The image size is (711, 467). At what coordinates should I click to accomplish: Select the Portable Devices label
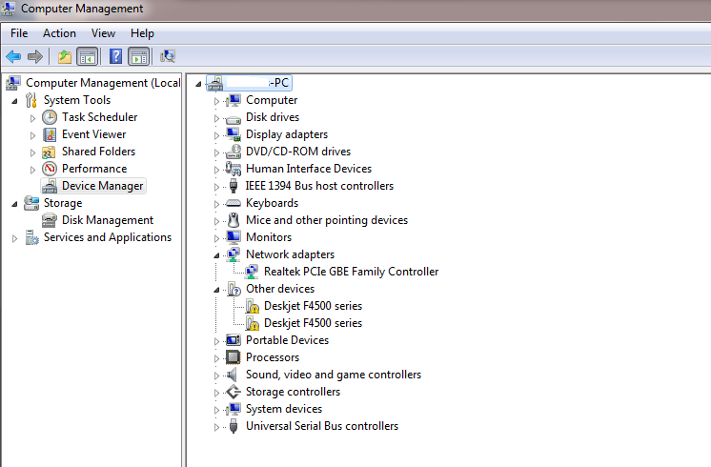288,340
